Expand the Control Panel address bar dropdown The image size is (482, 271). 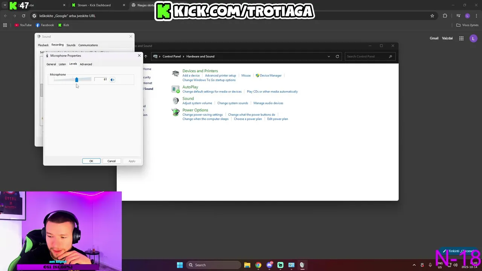tap(329, 56)
